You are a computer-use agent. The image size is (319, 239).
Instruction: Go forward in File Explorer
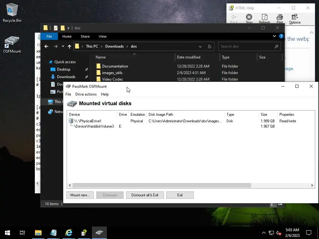coord(55,46)
